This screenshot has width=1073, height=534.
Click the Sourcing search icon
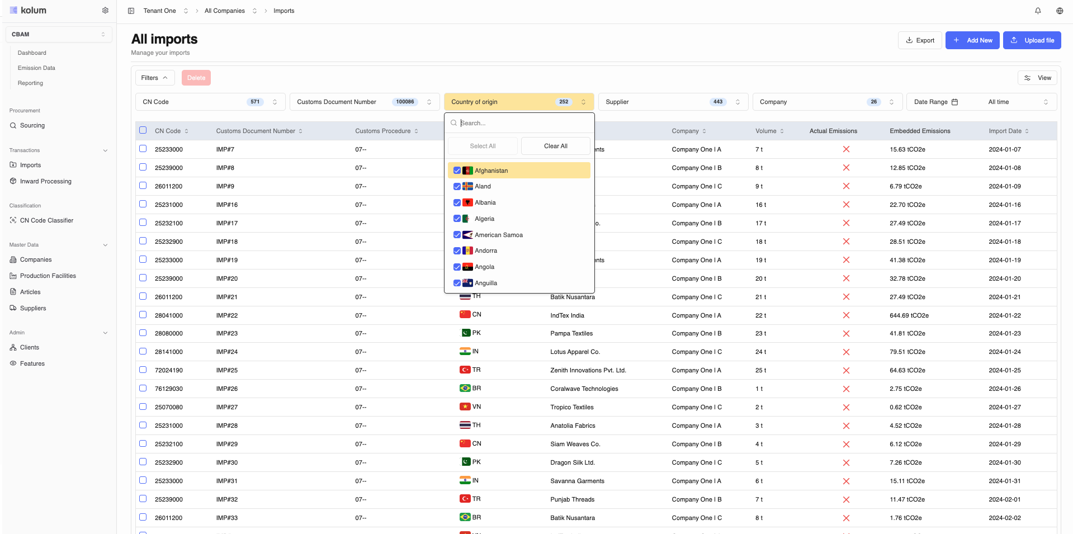(x=13, y=126)
